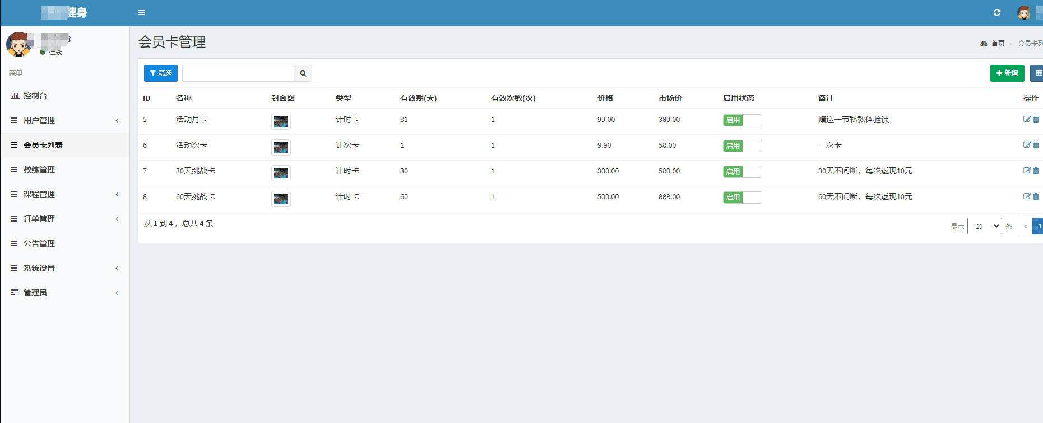Click the sidebar profile avatar image
This screenshot has height=423, width=1043.
[18, 44]
